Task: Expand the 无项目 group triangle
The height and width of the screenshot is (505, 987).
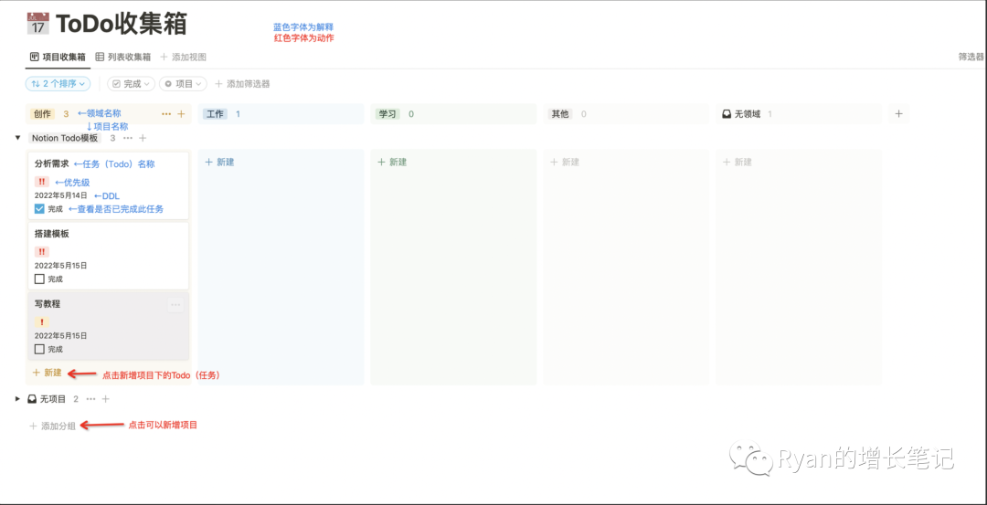Action: pyautogui.click(x=17, y=399)
